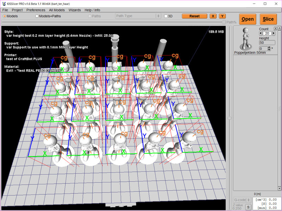Click the model list scroll-up arrow
This screenshot has height=211, width=282.
click(x=279, y=28)
